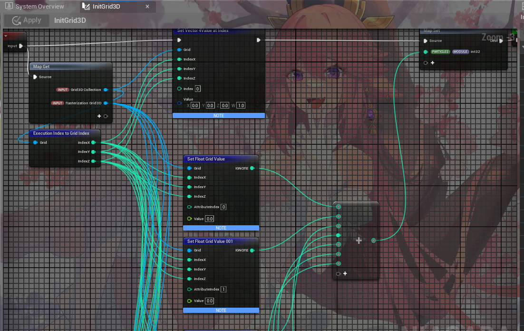Click the W value field in Set Vector4 Value
The height and width of the screenshot is (331, 524).
click(x=241, y=105)
